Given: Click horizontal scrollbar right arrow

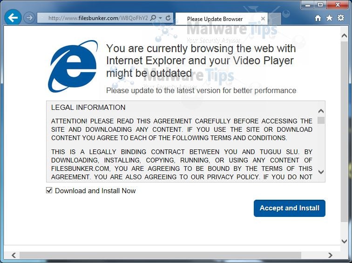Looking at the screenshot, I should pyautogui.click(x=330, y=255).
